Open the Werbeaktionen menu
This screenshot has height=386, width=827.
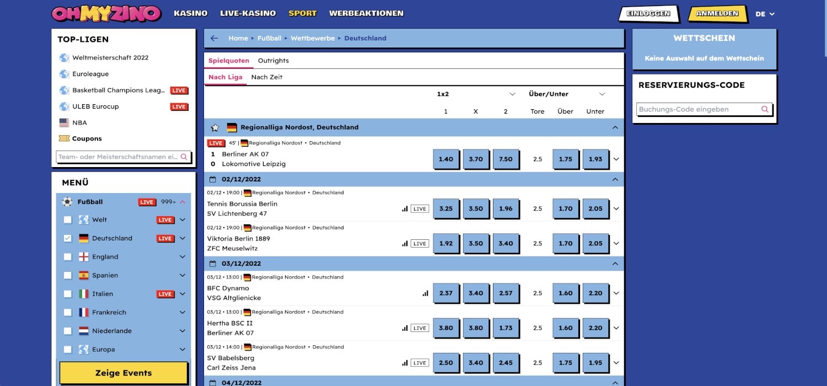tap(366, 13)
